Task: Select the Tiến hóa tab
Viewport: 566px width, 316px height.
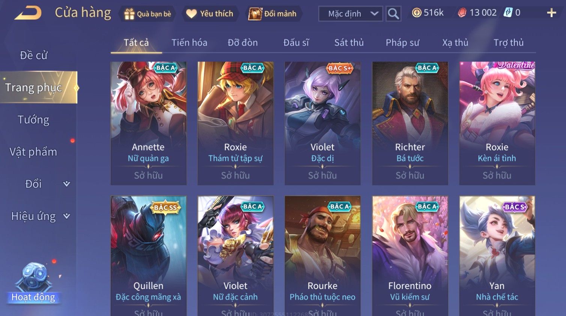Action: tap(190, 42)
